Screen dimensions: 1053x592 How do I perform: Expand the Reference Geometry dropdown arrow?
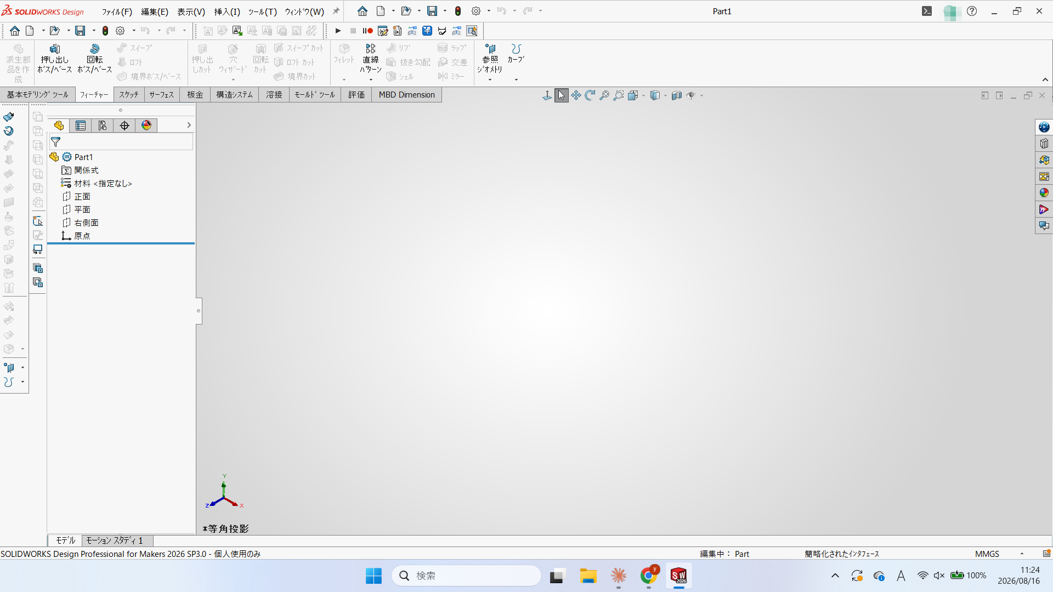click(490, 80)
